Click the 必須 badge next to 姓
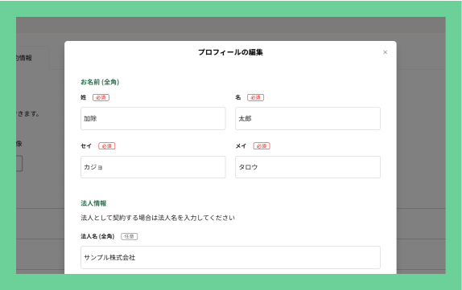This screenshot has width=462, height=290. click(x=101, y=97)
